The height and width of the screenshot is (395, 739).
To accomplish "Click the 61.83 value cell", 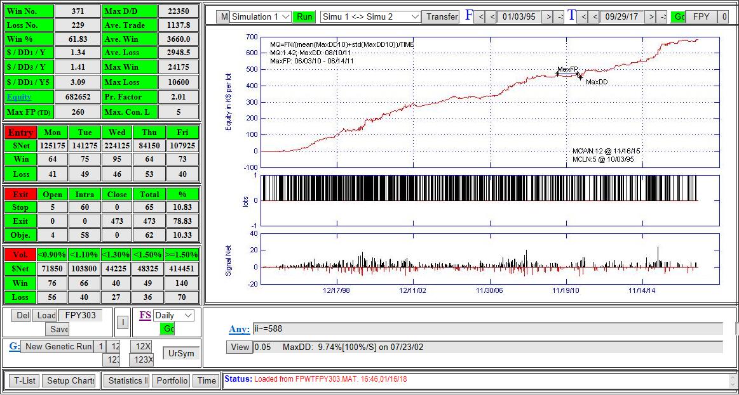I will click(x=78, y=39).
